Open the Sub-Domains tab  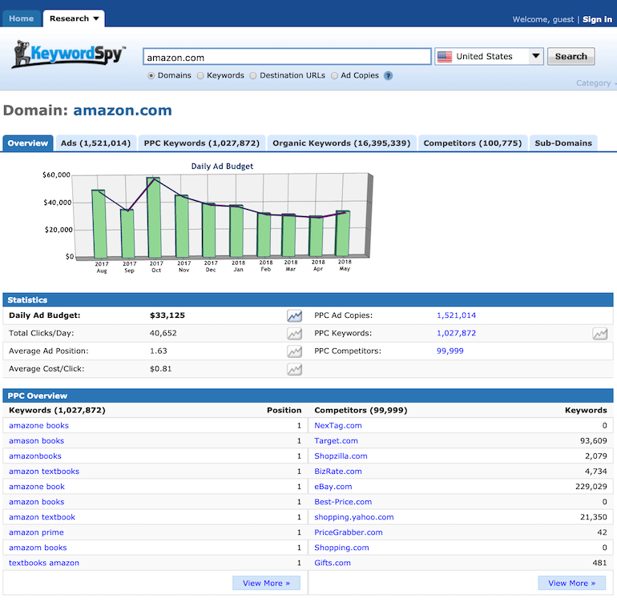(563, 143)
